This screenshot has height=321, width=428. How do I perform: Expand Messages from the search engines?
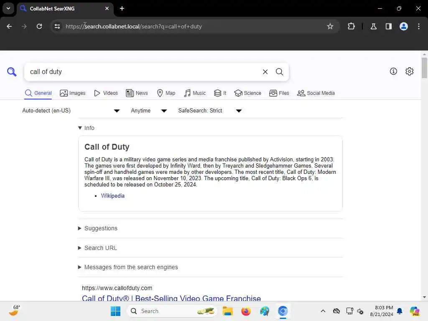point(128,267)
